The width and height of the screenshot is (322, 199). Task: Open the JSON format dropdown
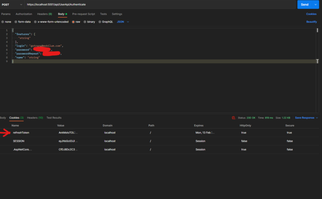[123, 22]
